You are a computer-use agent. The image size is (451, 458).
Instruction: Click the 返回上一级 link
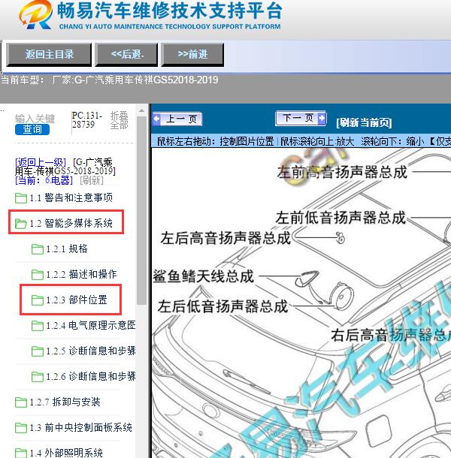(x=41, y=162)
